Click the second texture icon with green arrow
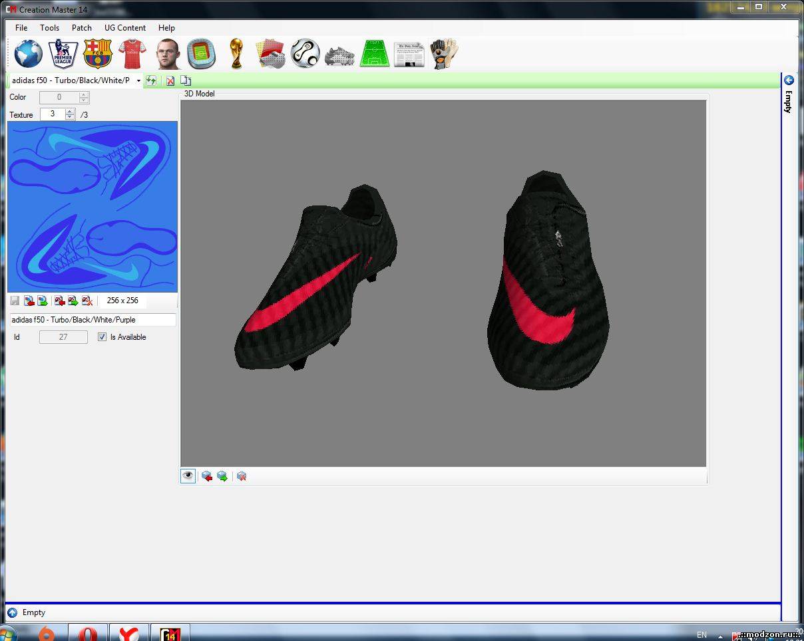Screen dimensions: 804x641 pyautogui.click(x=73, y=301)
